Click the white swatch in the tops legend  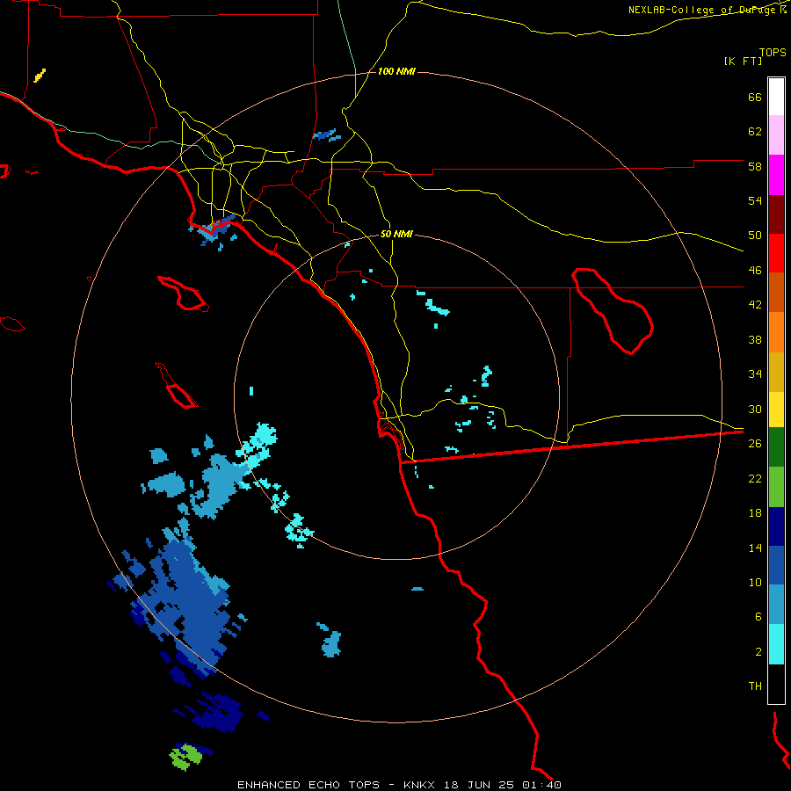click(776, 97)
